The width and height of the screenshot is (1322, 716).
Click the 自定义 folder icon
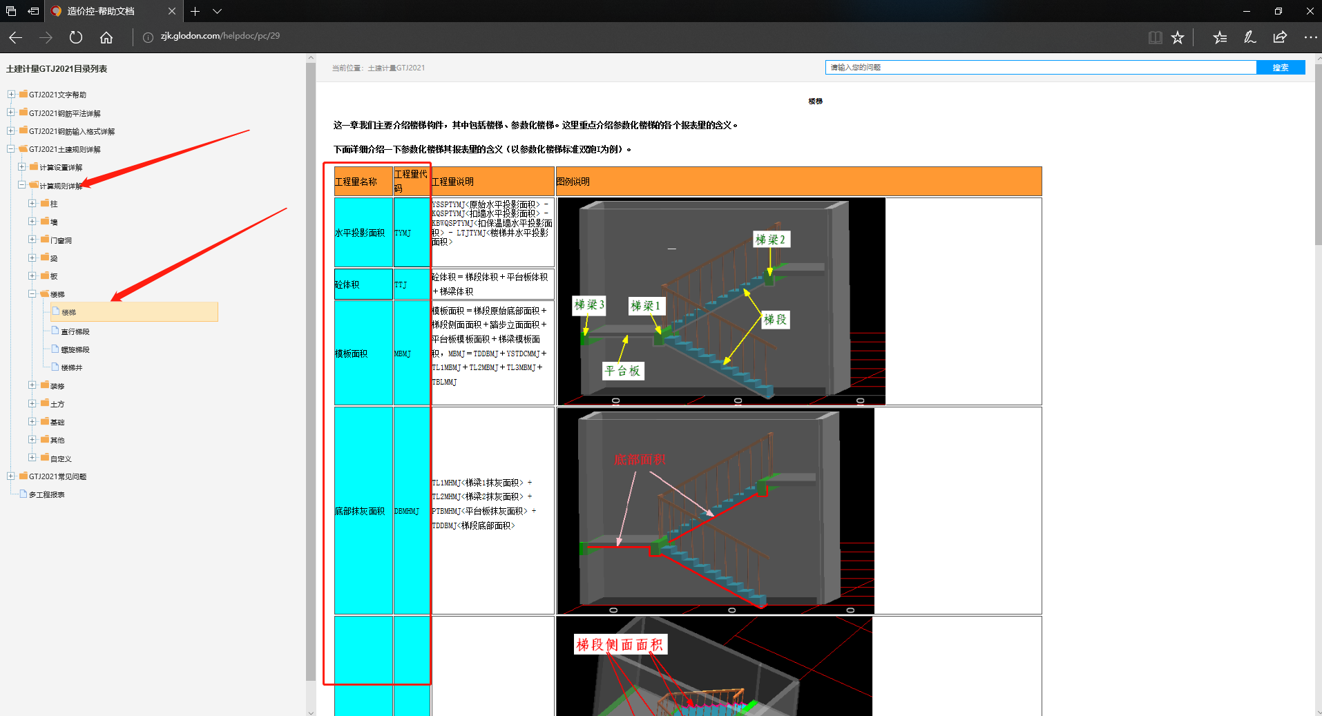[x=44, y=457]
